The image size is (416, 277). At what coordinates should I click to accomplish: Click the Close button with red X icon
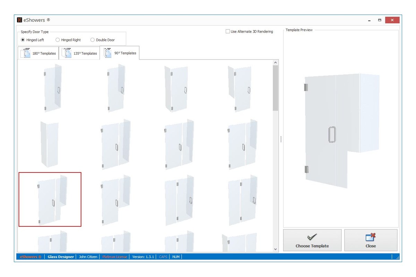(x=371, y=240)
